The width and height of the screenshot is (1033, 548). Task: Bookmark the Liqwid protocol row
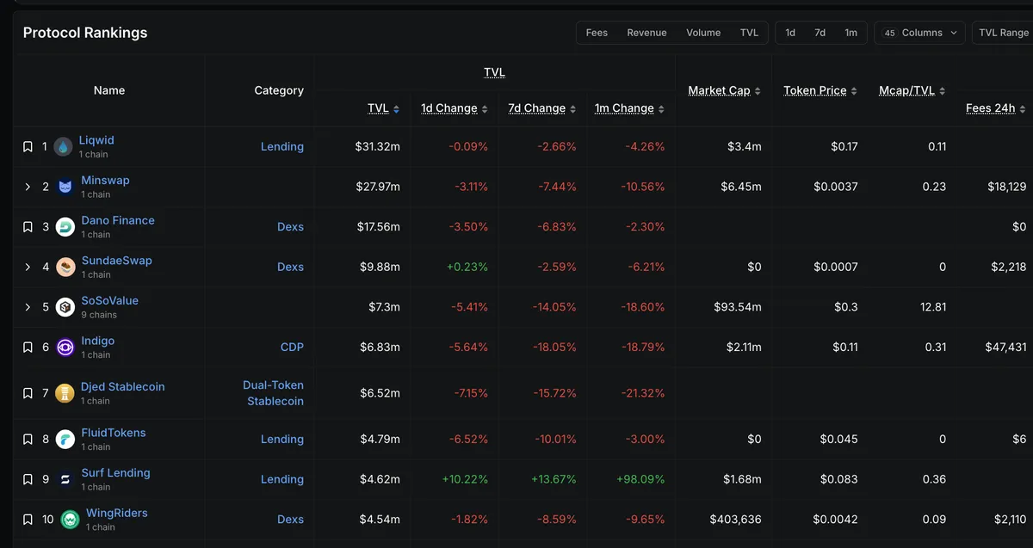pos(28,147)
